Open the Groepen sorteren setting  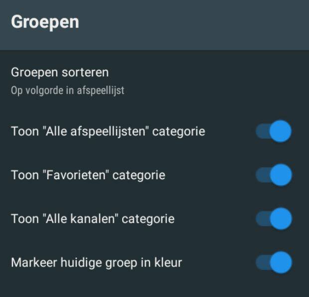(x=60, y=73)
